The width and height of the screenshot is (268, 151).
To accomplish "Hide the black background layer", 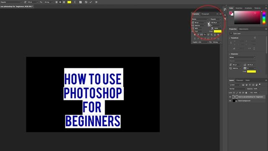I will [230, 101].
